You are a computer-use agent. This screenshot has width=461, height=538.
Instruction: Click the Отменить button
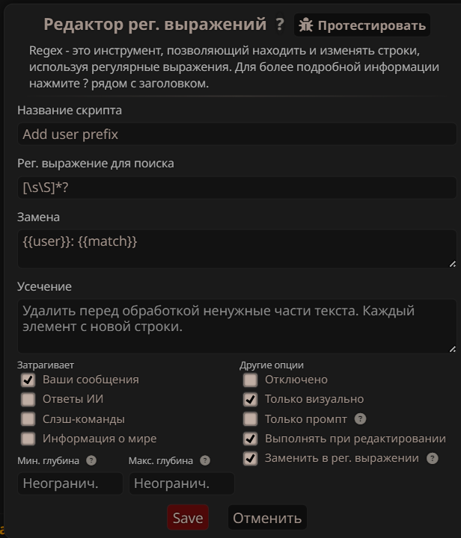coord(267,518)
